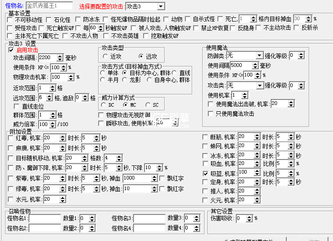
Task: Click the 攻击间隔 value field
Action: (50, 58)
